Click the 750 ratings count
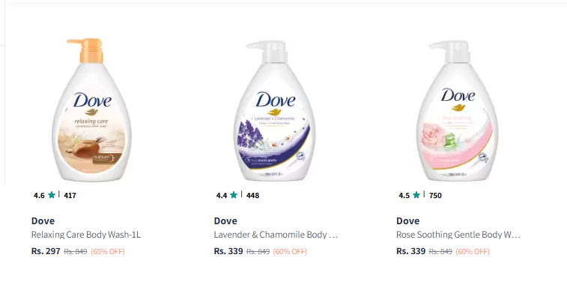 point(435,196)
